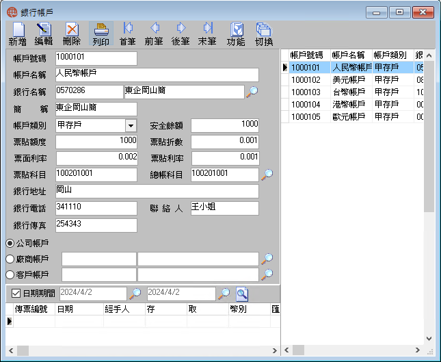Click the 票貼利率 input field
This screenshot has height=362, width=441.
226,158
